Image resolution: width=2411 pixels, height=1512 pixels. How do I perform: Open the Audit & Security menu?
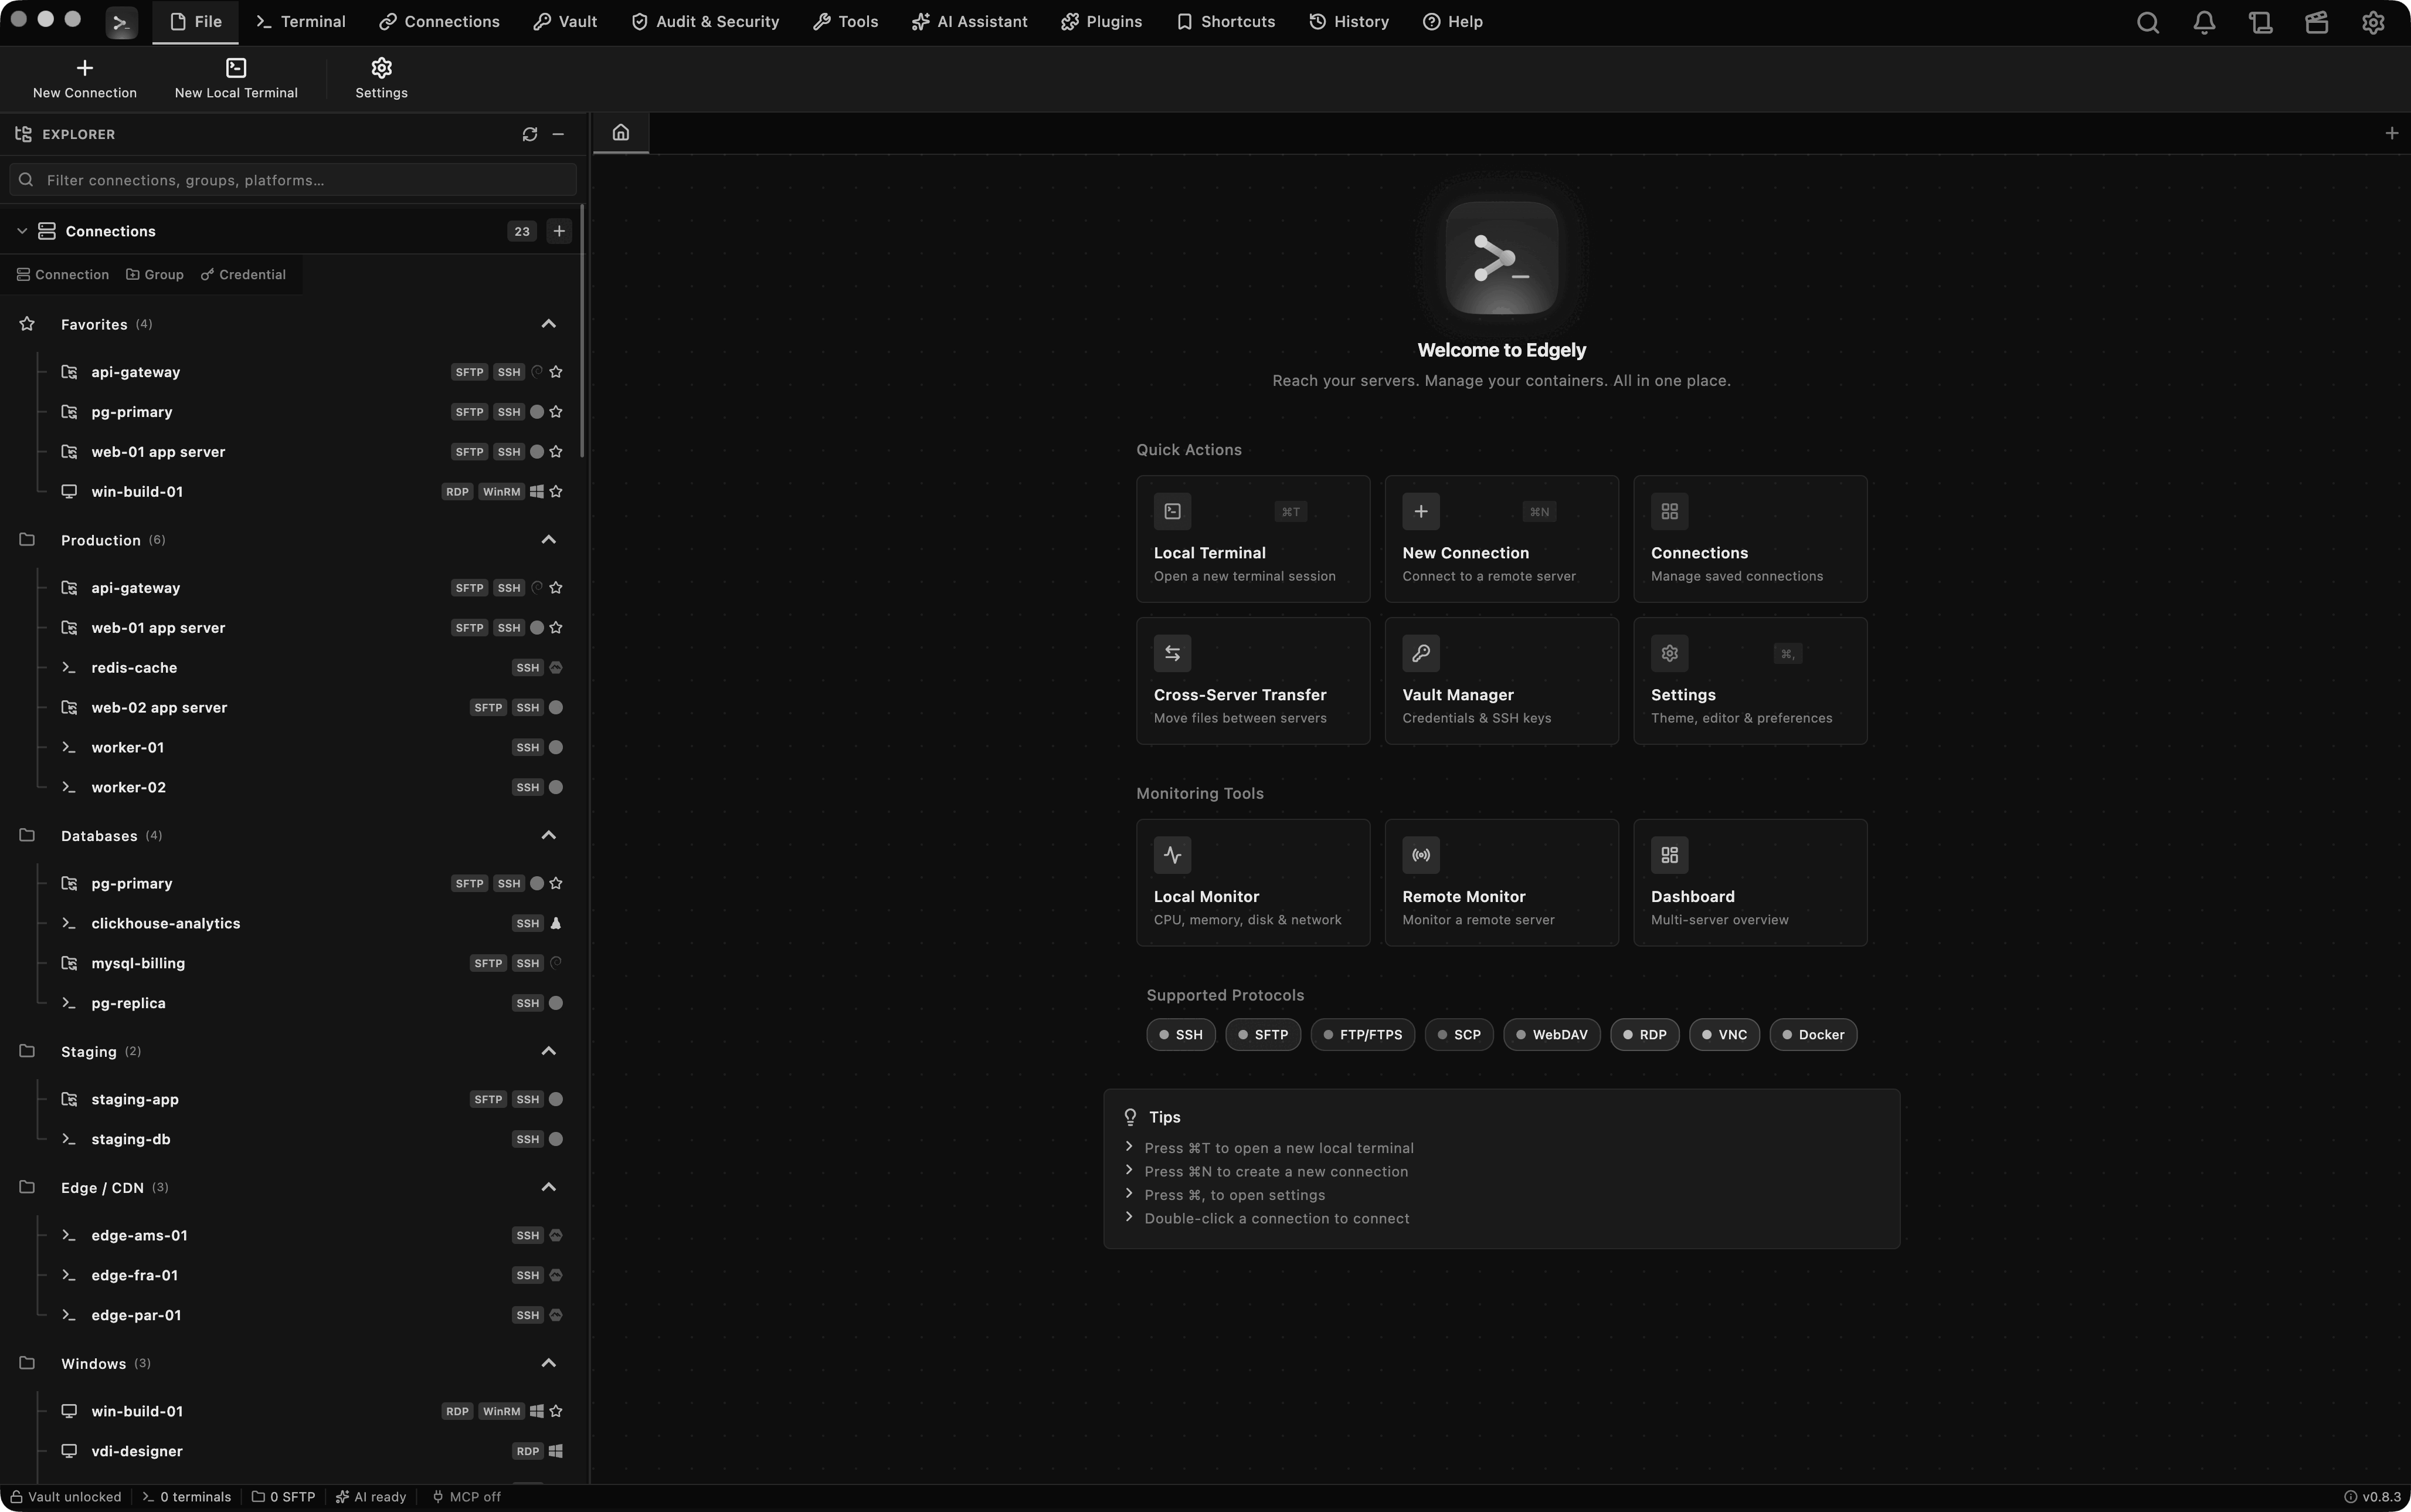click(x=705, y=22)
